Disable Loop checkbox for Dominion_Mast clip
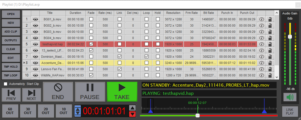This screenshot has height=120, width=301. coord(146,57)
